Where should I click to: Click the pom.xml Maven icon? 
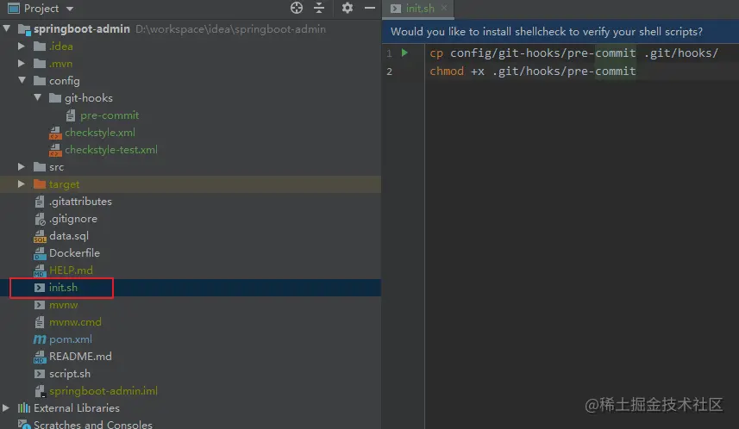point(40,339)
